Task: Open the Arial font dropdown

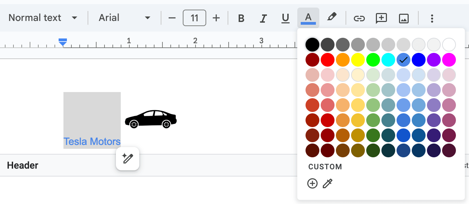Action: [x=124, y=18]
